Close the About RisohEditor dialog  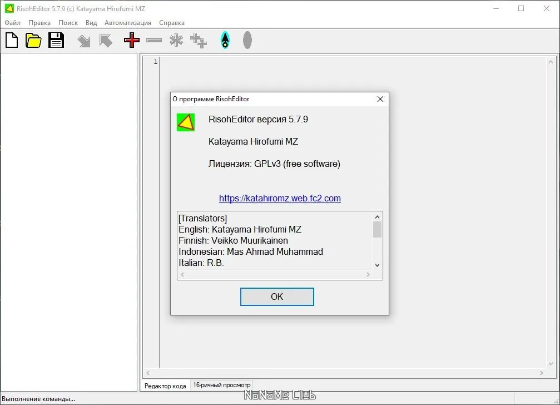tap(380, 99)
